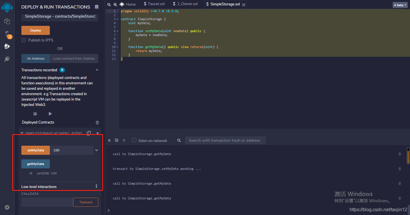Click transact to SimpleStorage.setMyData pending log
This screenshot has width=410, height=215.
(157, 169)
